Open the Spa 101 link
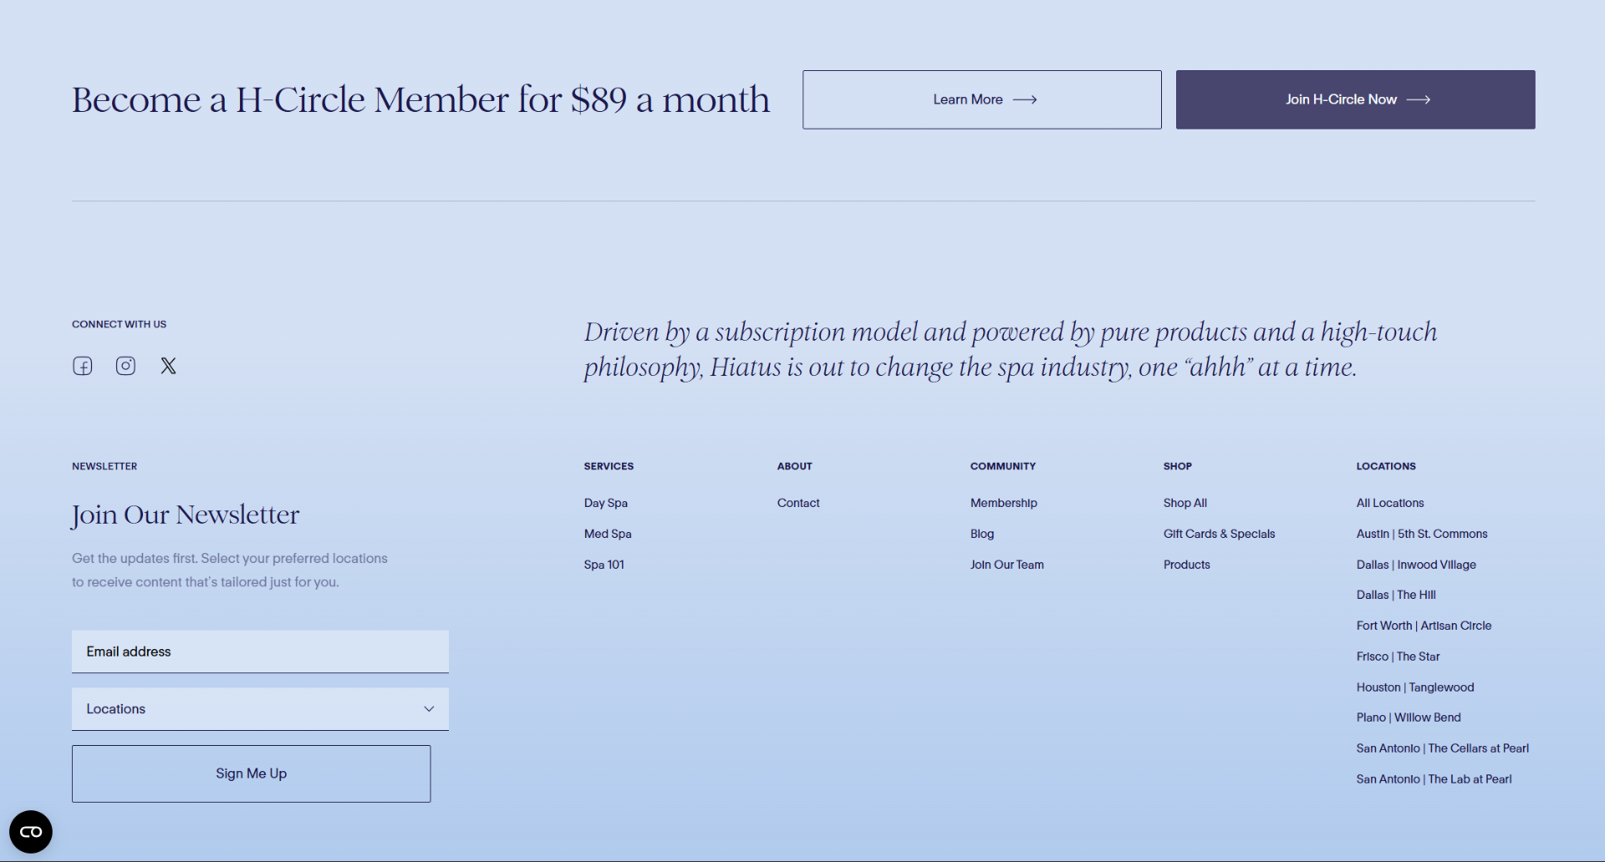This screenshot has height=862, width=1605. pyautogui.click(x=604, y=565)
